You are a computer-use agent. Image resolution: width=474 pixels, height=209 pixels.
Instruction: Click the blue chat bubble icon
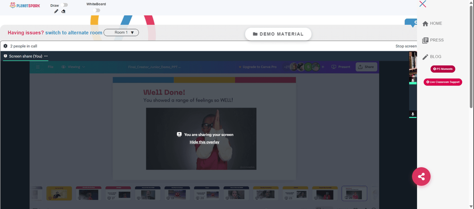click(411, 23)
